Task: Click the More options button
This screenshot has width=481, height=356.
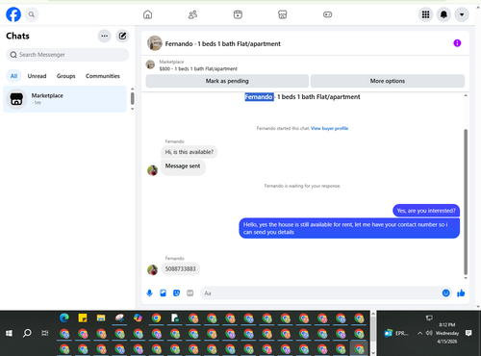Action: point(388,81)
